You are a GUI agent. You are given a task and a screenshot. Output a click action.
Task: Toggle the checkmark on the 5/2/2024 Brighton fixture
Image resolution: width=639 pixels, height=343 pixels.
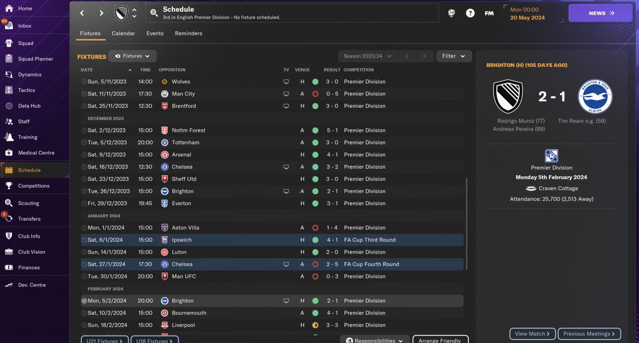84,301
